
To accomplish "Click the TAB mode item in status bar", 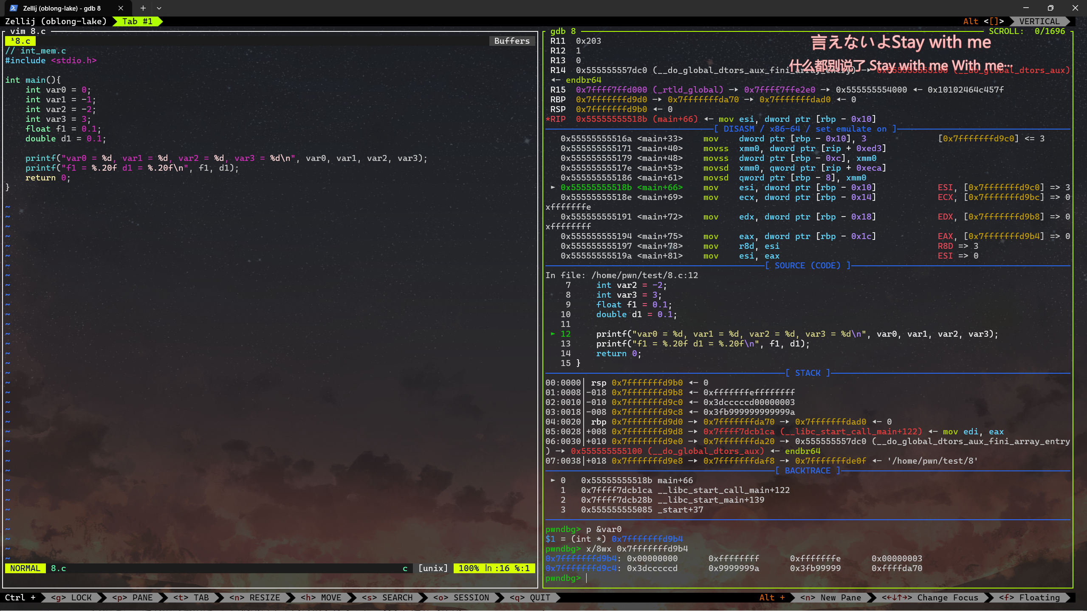I will [x=191, y=597].
